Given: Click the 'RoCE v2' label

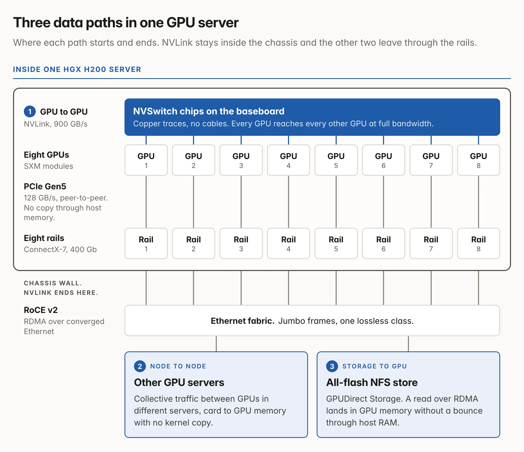Looking at the screenshot, I should (41, 310).
